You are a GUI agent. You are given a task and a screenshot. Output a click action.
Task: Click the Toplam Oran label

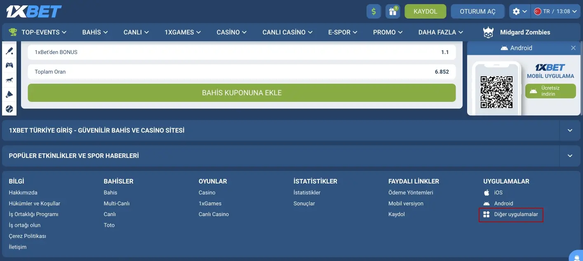(50, 72)
